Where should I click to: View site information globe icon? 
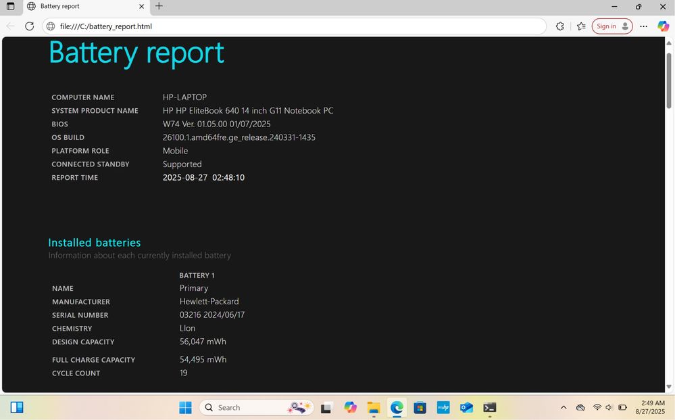click(51, 26)
